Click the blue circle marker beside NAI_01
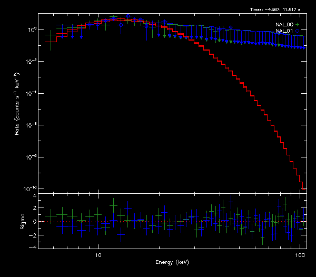The image size is (316, 277). coord(297,31)
